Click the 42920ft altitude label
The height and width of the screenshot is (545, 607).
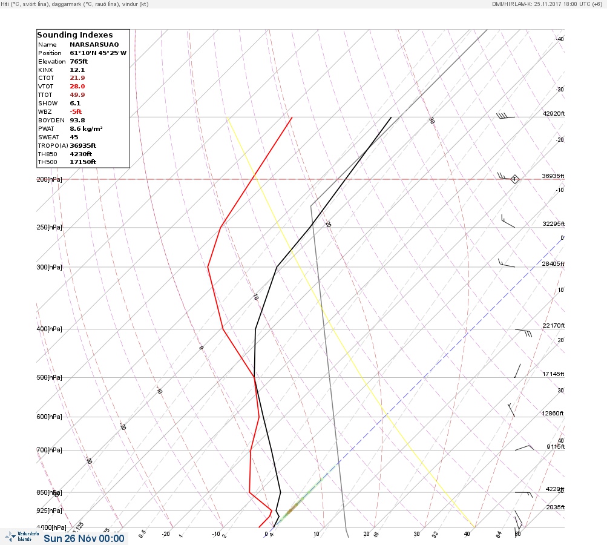(x=554, y=113)
